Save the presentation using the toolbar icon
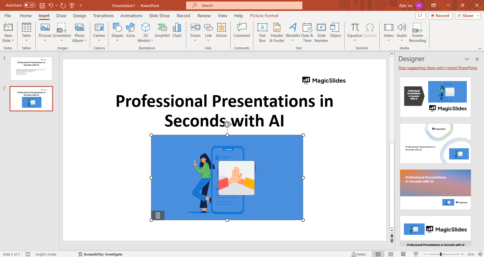 [42, 5]
